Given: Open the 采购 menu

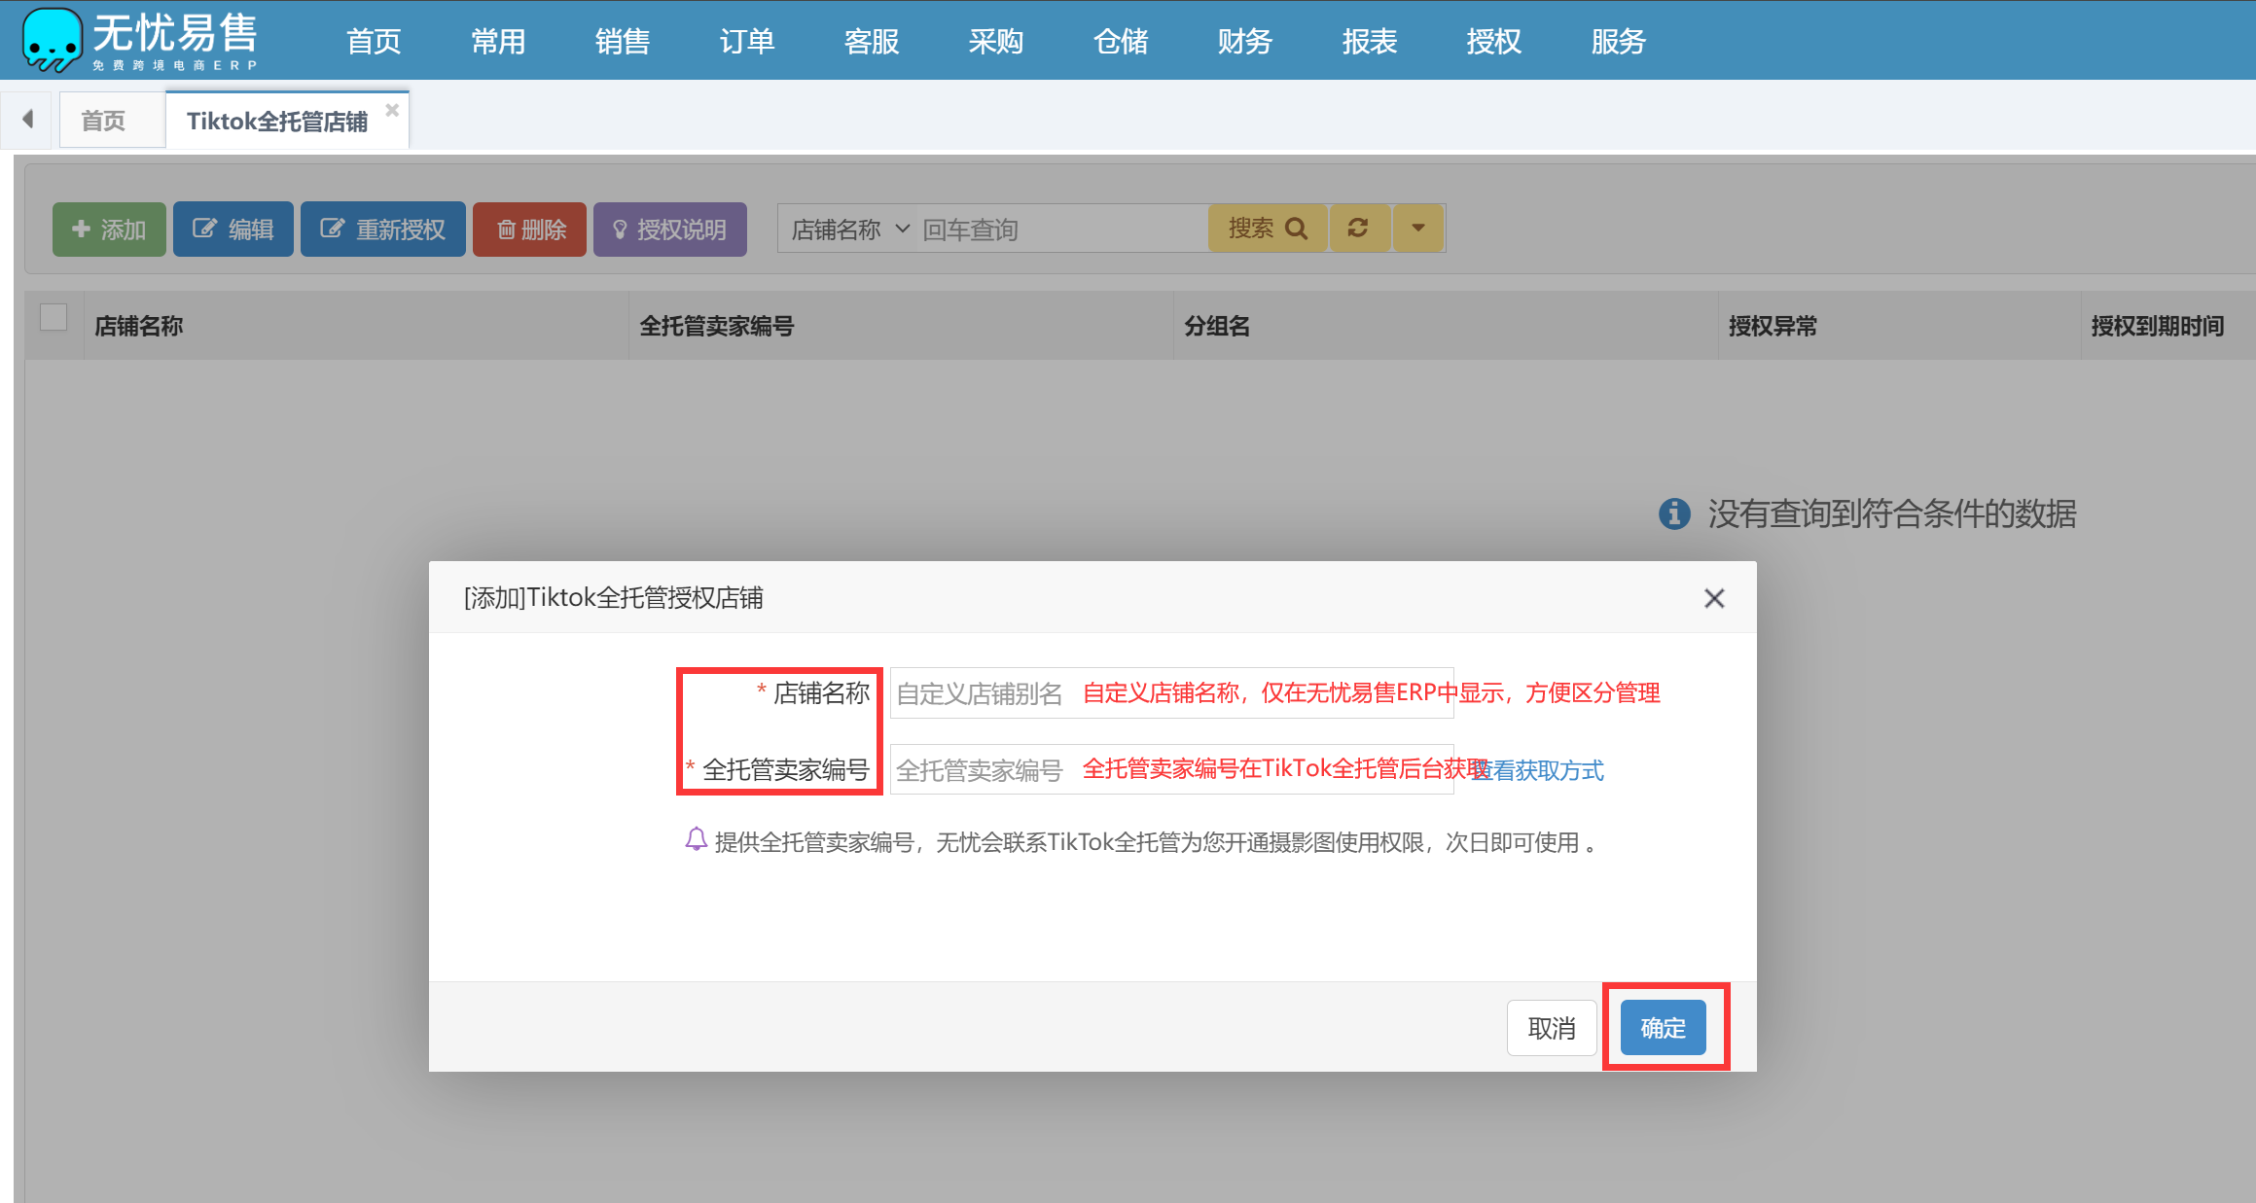Looking at the screenshot, I should tap(996, 41).
